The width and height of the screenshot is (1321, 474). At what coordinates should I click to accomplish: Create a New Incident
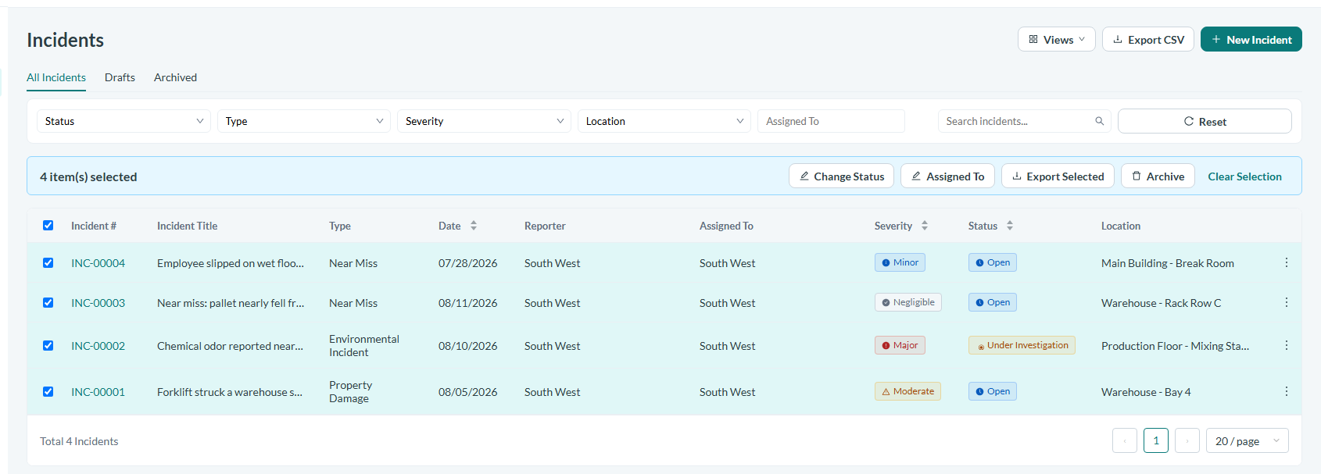(1251, 40)
